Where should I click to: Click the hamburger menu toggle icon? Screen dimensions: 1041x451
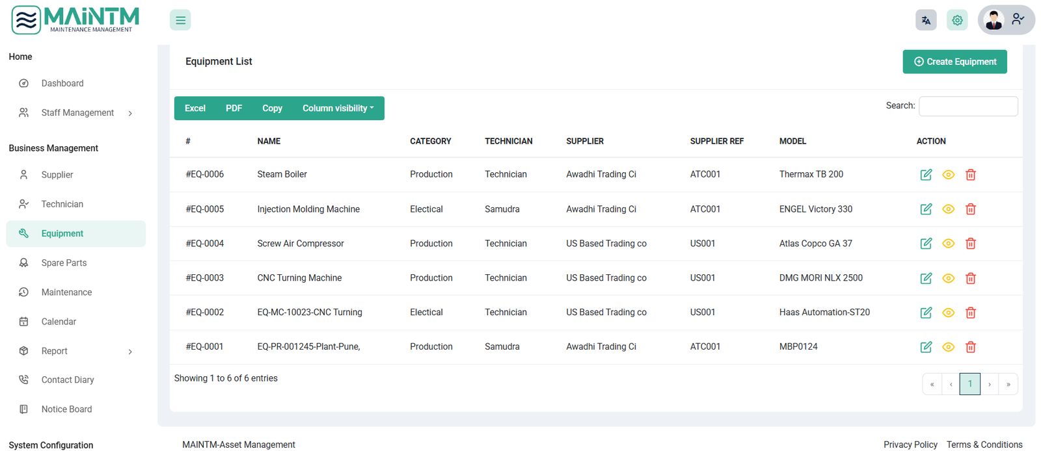(x=180, y=20)
